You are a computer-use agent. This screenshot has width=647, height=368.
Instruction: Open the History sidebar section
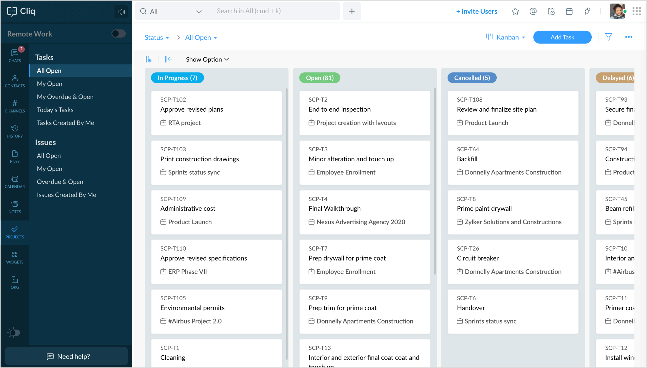coord(15,132)
